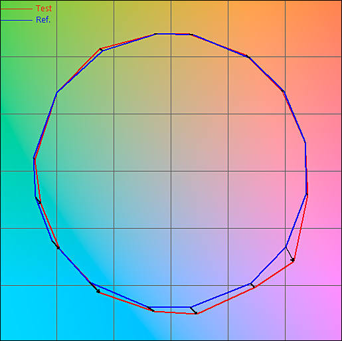Click the top horizontal segment of the polygon
The height and width of the screenshot is (341, 342).
[x=173, y=34]
